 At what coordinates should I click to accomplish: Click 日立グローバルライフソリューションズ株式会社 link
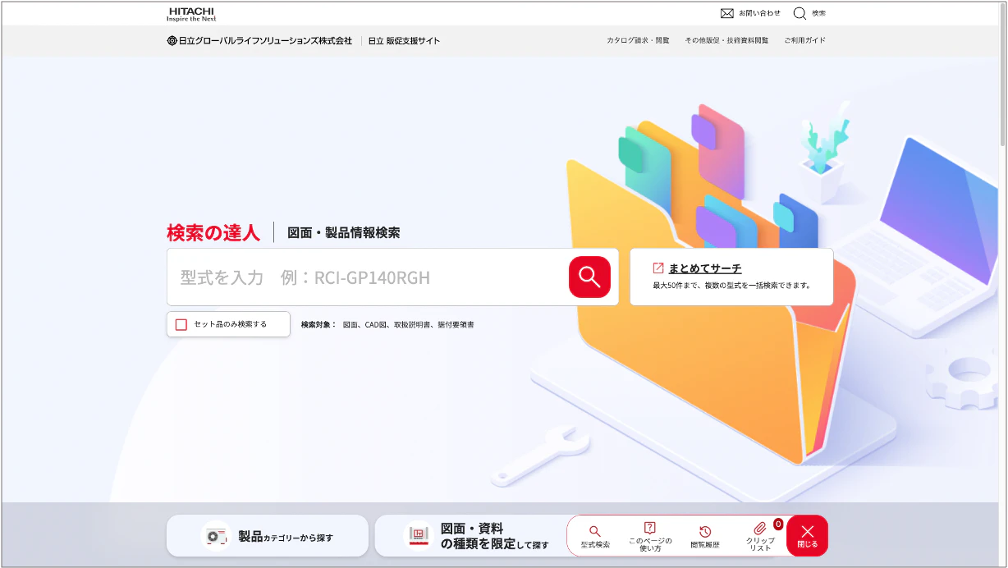259,40
